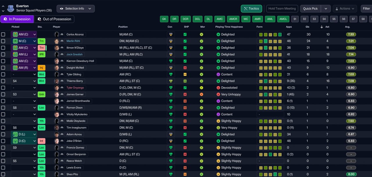Image resolution: width=372 pixels, height=177 pixels.
Task: Click Vitaliy Mykolenko's red sharpness icon
Action: tap(185, 114)
